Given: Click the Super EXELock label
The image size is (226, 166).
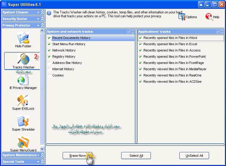Looking at the screenshot, I should (23, 109).
